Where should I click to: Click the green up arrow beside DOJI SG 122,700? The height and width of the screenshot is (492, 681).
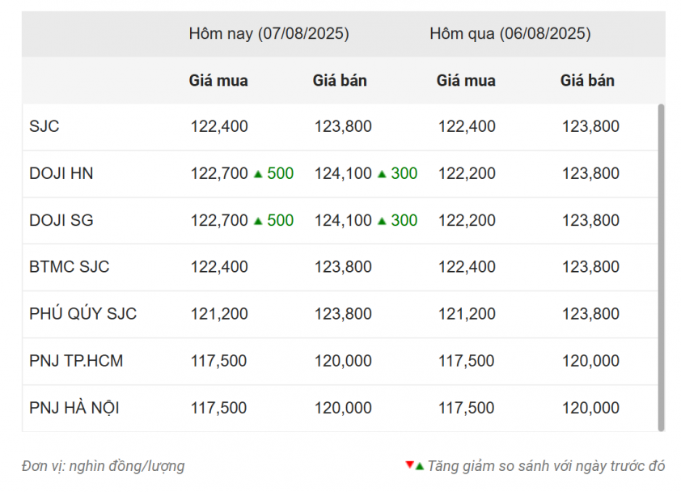point(258,221)
